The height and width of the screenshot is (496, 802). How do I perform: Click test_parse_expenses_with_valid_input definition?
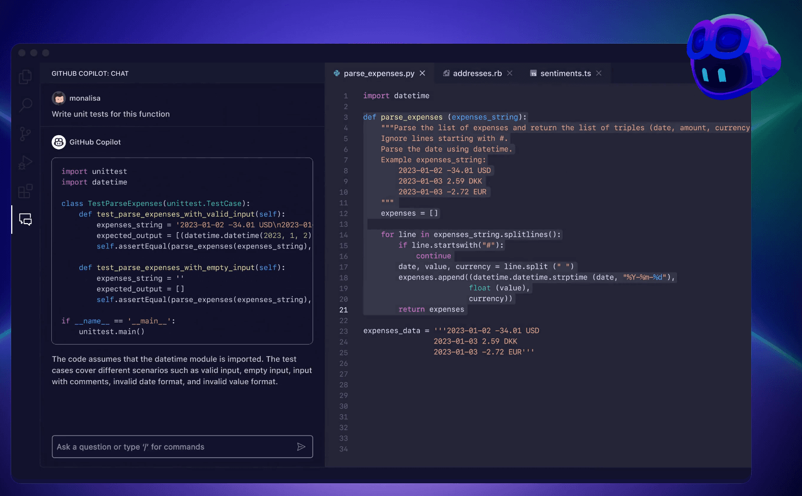[x=182, y=214]
